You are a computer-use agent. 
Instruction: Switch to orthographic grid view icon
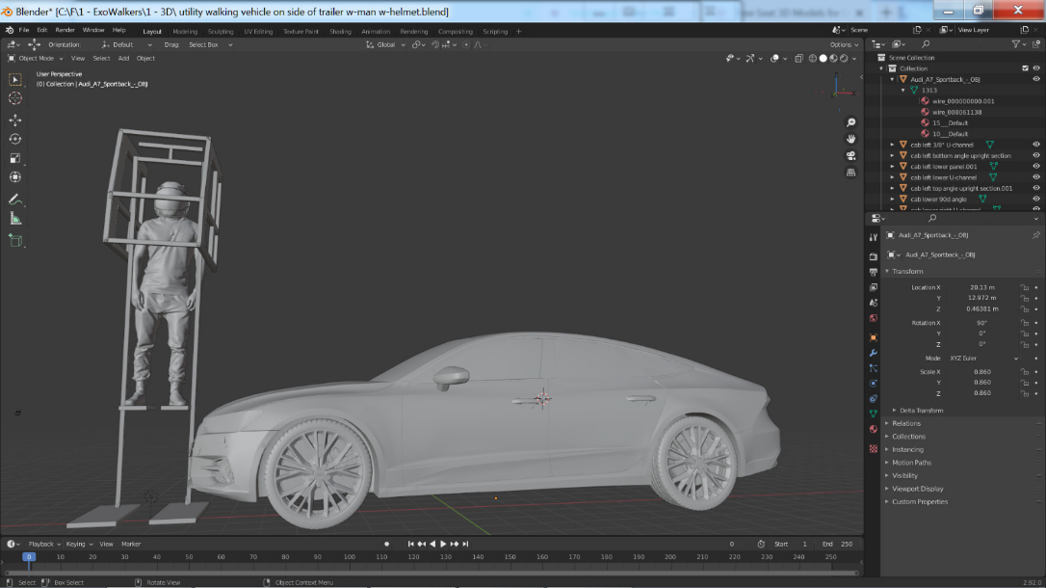point(851,173)
